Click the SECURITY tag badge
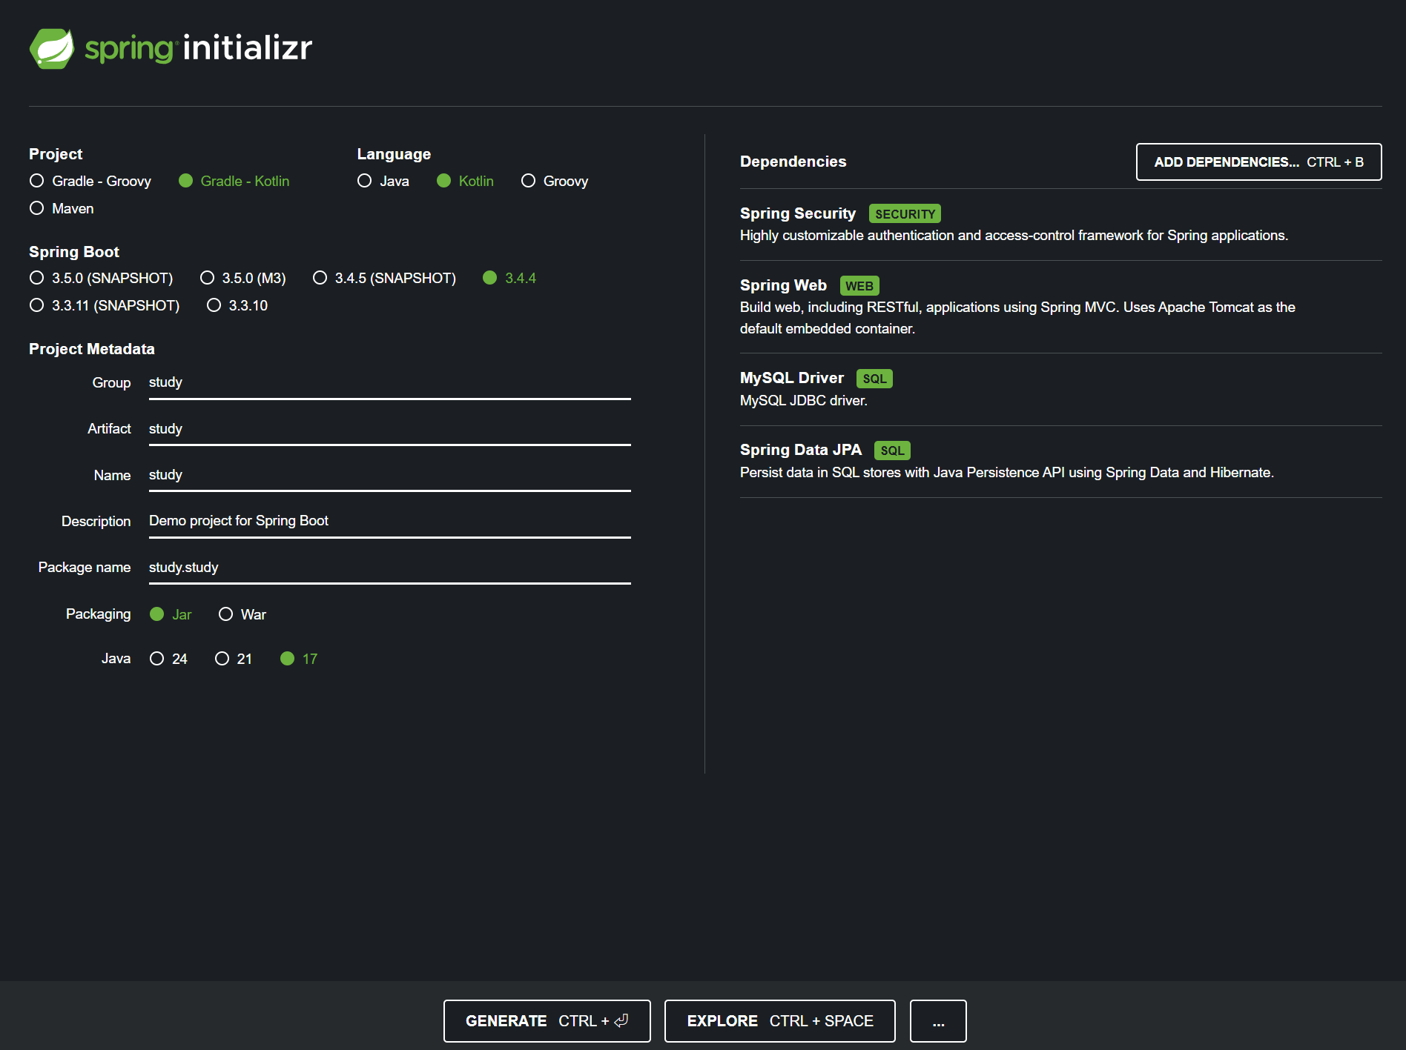The width and height of the screenshot is (1406, 1050). [905, 214]
